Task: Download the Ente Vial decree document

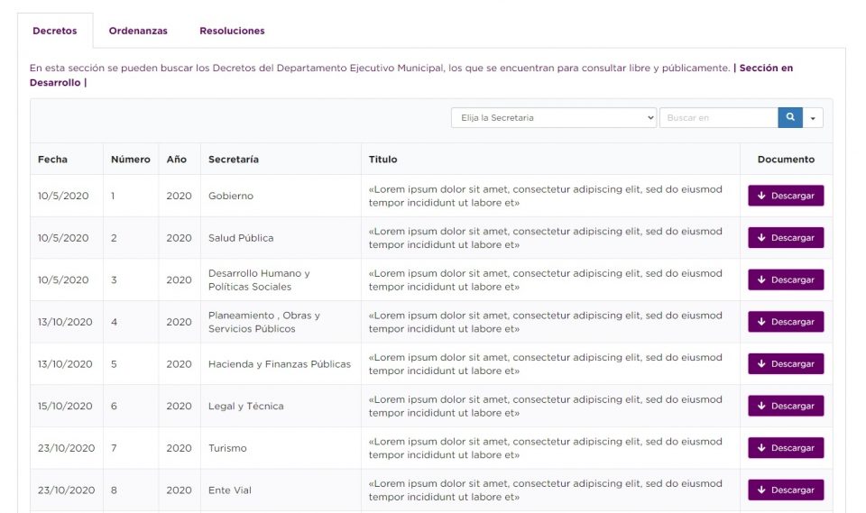Action: pyautogui.click(x=785, y=490)
